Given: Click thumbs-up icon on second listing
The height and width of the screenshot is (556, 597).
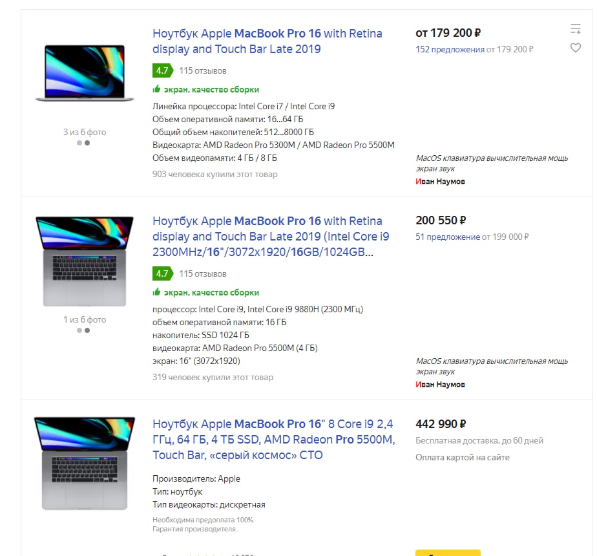Looking at the screenshot, I should click(156, 292).
